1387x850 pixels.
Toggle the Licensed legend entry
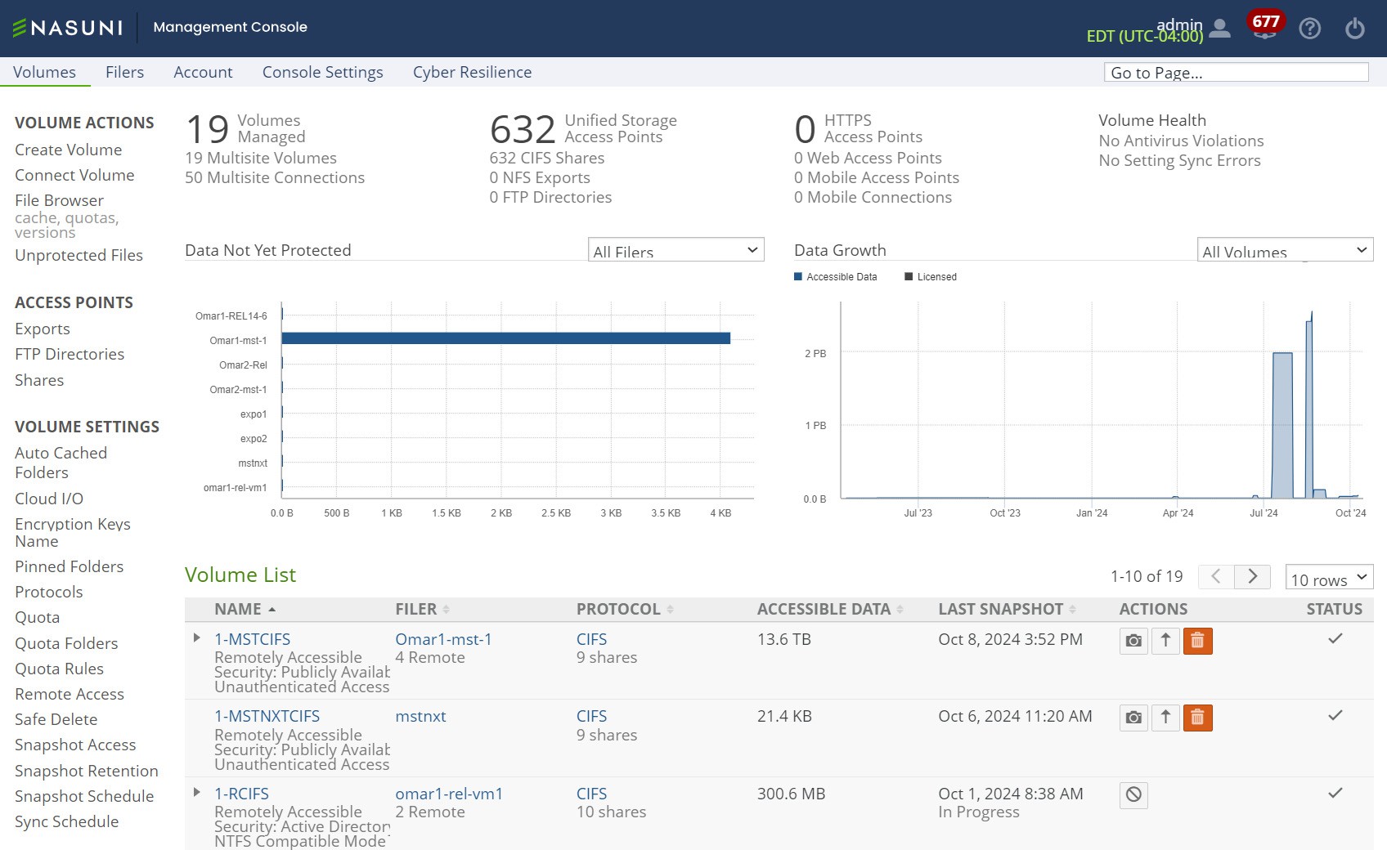coord(931,277)
